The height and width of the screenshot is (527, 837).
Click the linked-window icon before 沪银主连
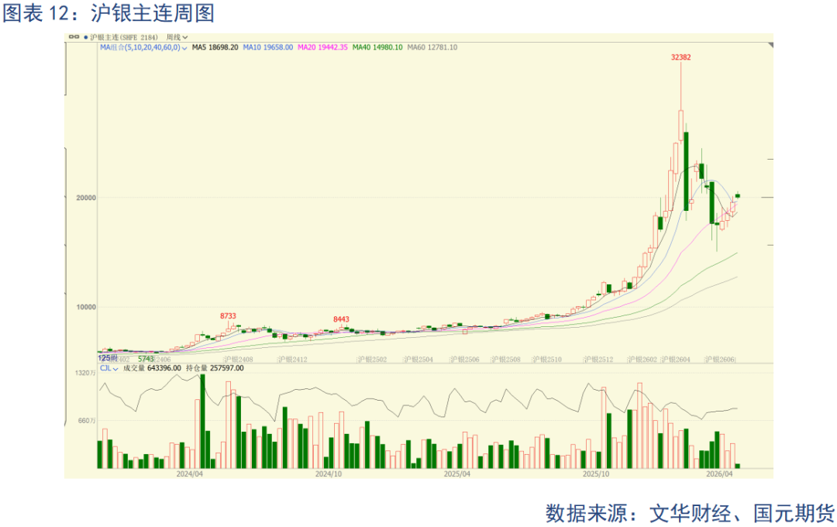point(73,36)
